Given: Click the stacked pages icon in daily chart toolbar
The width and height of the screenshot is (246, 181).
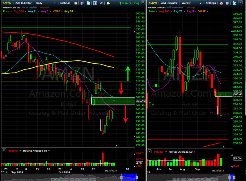Looking at the screenshot, I should (x=82, y=3).
